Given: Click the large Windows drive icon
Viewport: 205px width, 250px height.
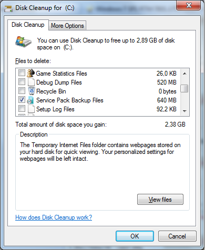Looking at the screenshot, I should [23, 42].
